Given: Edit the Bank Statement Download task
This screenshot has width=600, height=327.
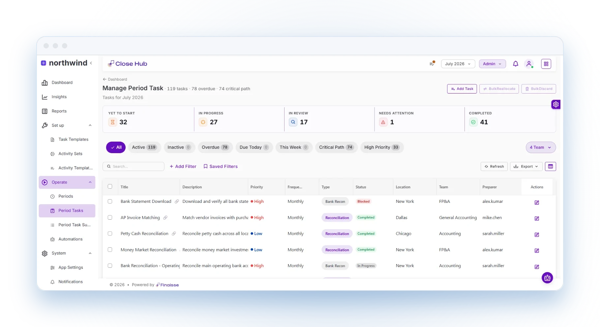Looking at the screenshot, I should pyautogui.click(x=537, y=203).
